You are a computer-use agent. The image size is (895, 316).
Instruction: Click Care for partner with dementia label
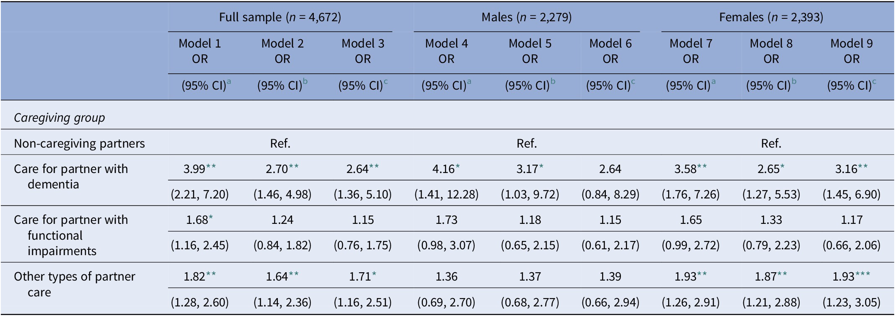pos(71,176)
